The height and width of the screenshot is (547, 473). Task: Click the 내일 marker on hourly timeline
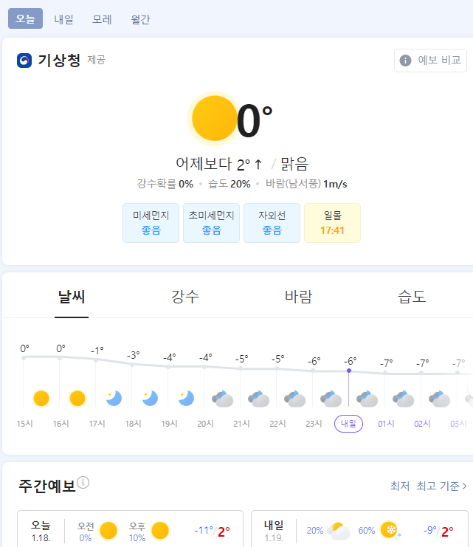pyautogui.click(x=348, y=424)
